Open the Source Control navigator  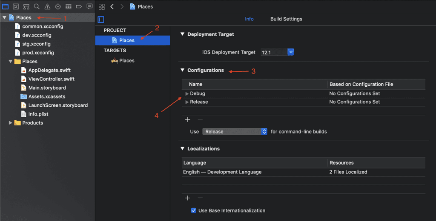(16, 6)
